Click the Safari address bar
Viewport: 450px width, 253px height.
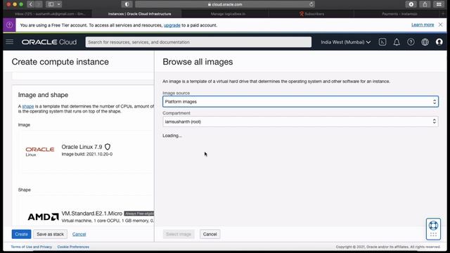coord(225,4)
